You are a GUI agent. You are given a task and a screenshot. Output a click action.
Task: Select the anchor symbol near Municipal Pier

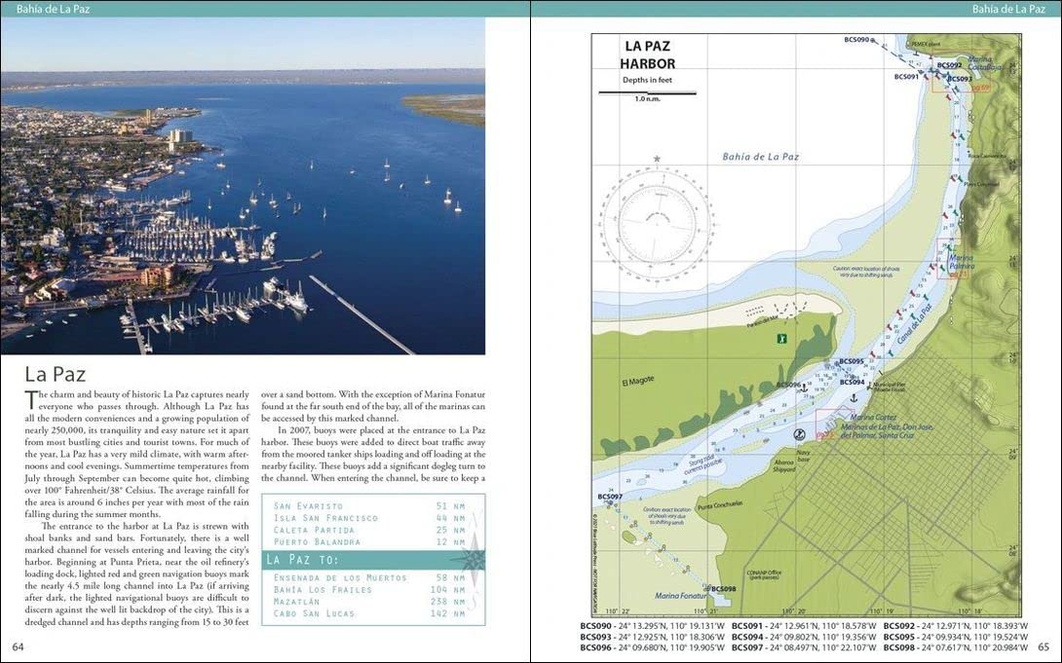click(x=854, y=399)
